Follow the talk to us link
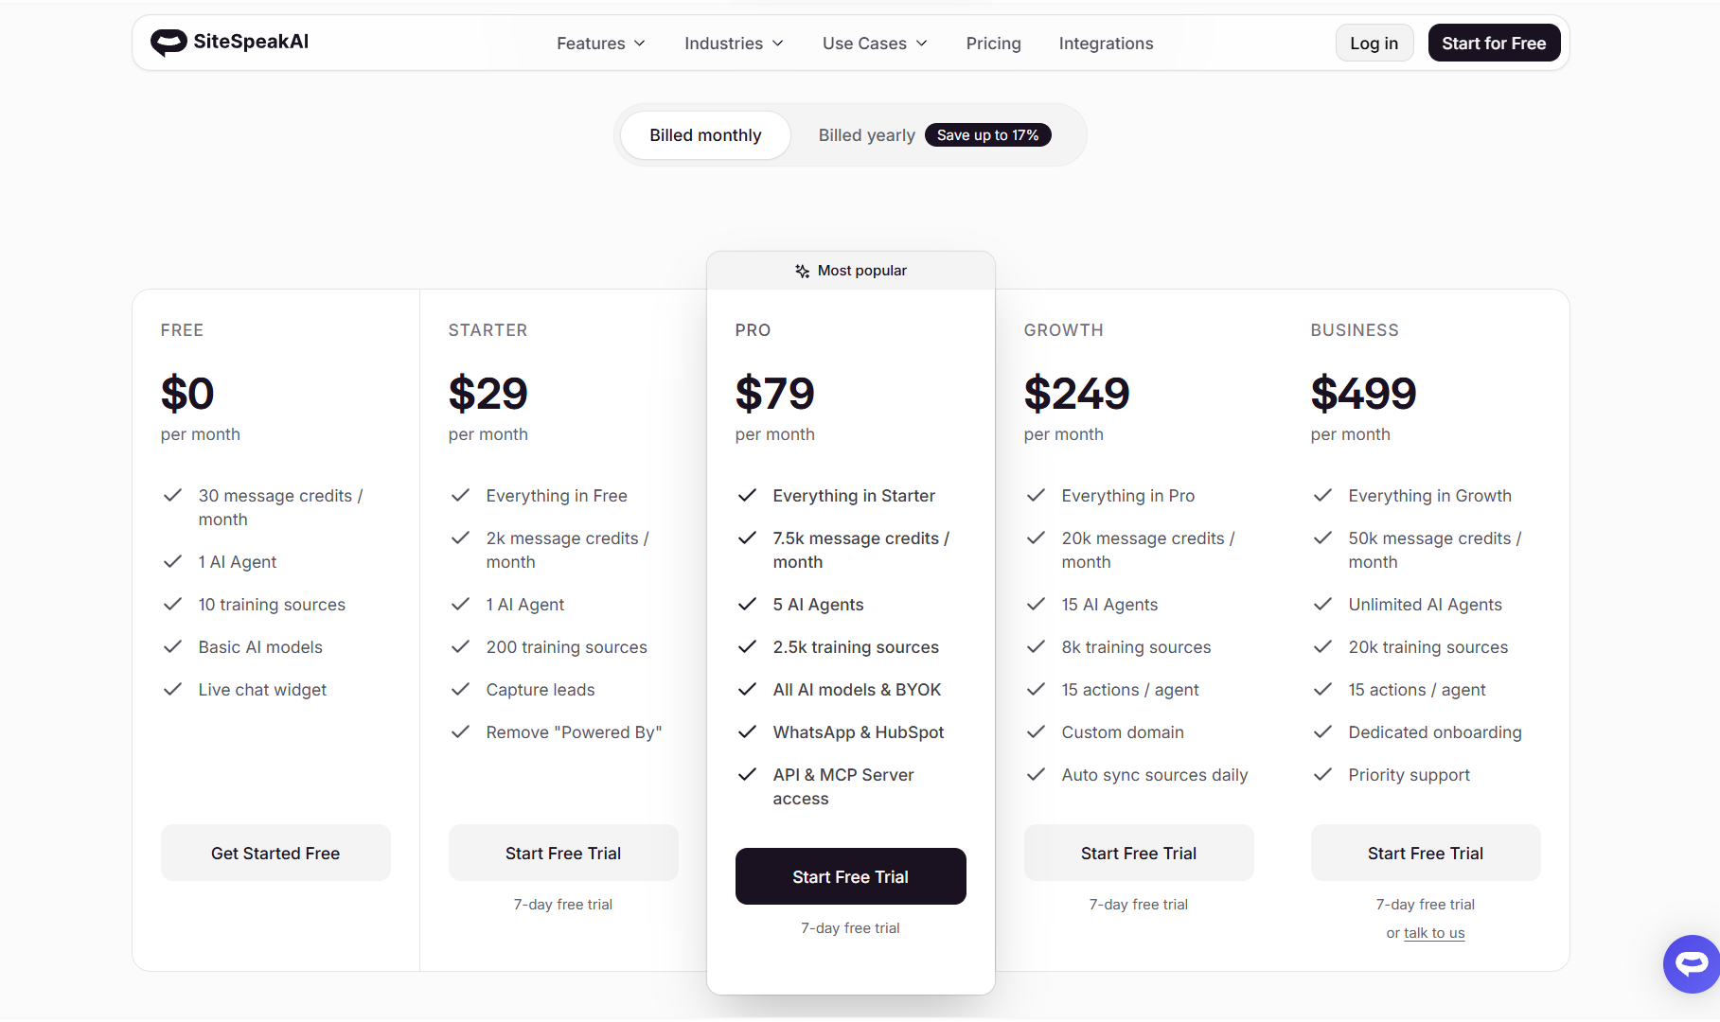 [1433, 933]
